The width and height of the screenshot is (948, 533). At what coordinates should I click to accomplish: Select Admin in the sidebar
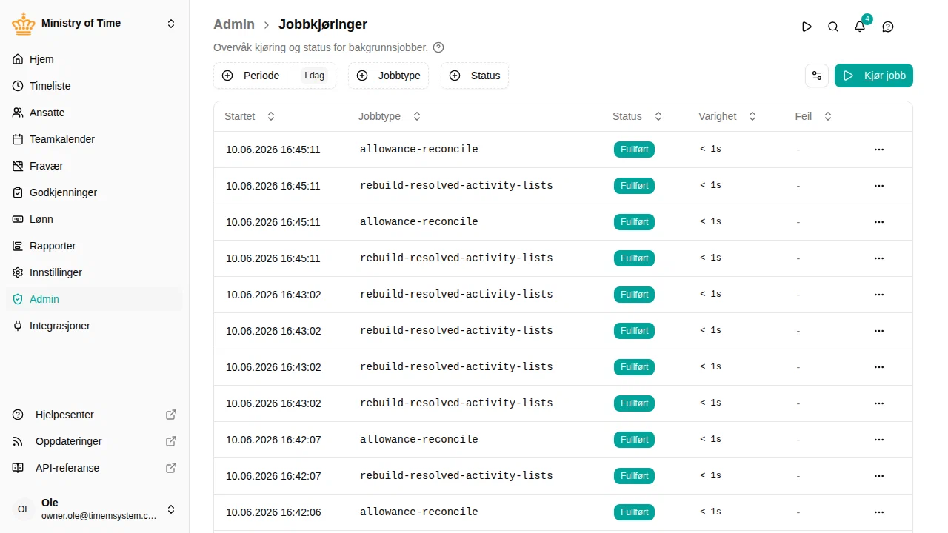pyautogui.click(x=95, y=299)
